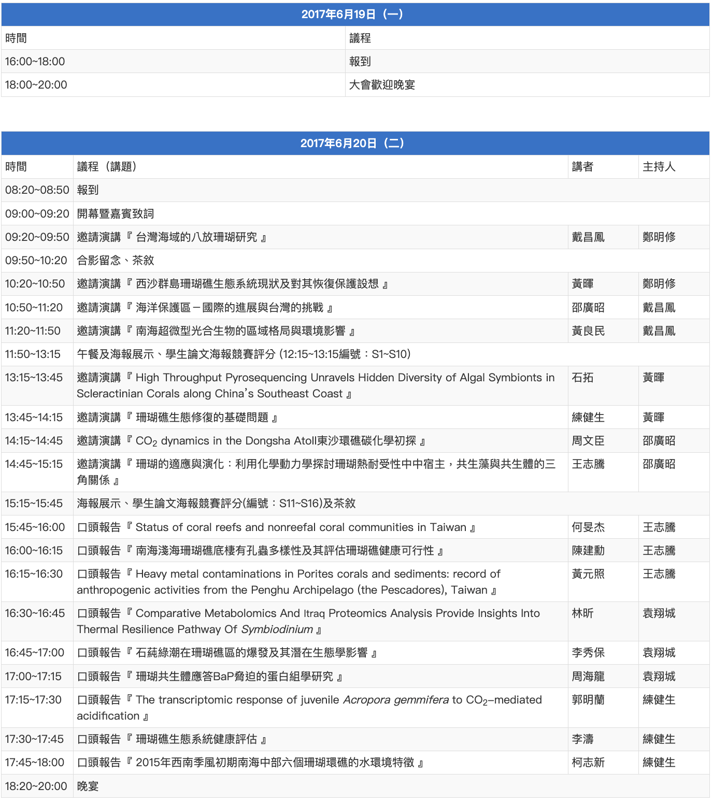Click speaker name 郭明蘭
Screen dimensions: 713x803
588,700
